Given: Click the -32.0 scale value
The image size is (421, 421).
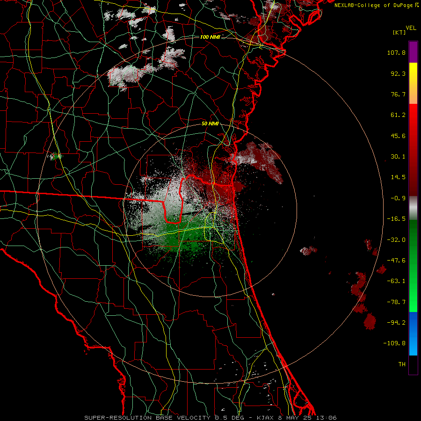Looking at the screenshot, I should pyautogui.click(x=396, y=240).
